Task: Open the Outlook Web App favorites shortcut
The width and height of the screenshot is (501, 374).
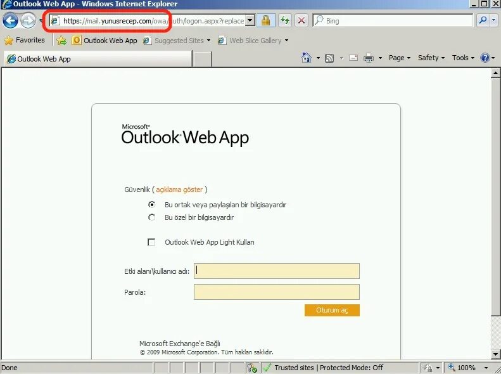Action: tap(105, 41)
